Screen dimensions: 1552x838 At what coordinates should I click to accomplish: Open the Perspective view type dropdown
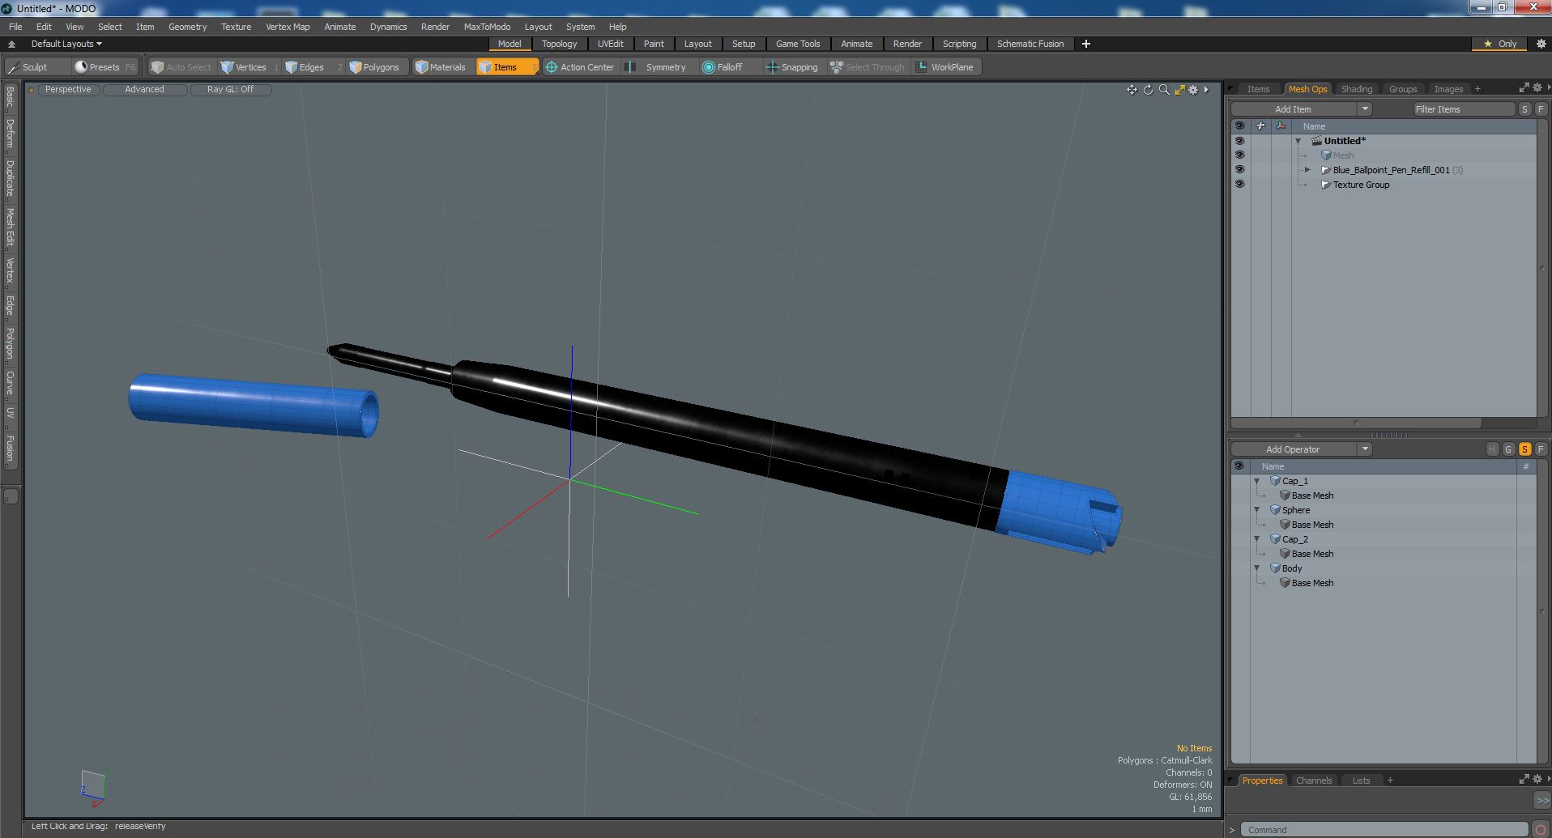[x=69, y=90]
